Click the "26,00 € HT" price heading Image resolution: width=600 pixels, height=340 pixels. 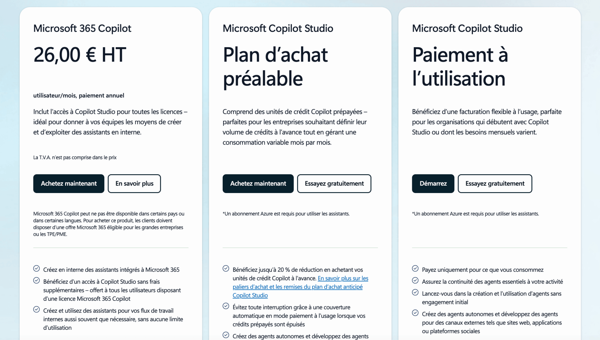click(x=80, y=55)
